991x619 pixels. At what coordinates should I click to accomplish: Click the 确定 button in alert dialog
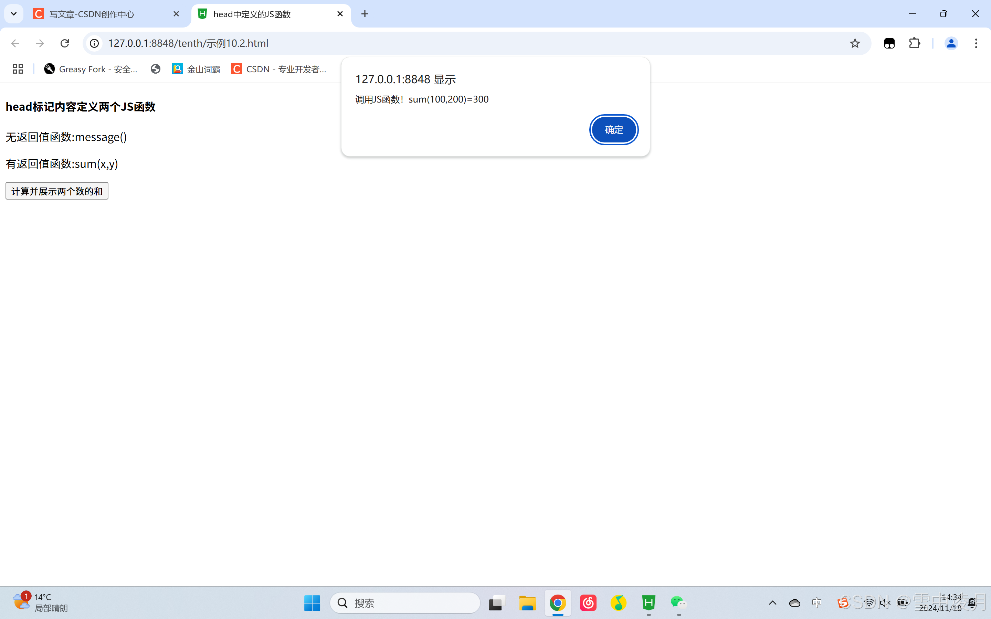[613, 130]
